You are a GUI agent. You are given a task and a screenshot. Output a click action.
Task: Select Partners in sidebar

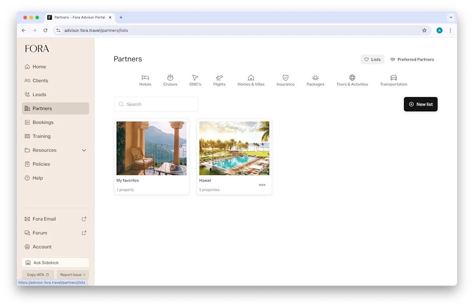click(x=55, y=108)
